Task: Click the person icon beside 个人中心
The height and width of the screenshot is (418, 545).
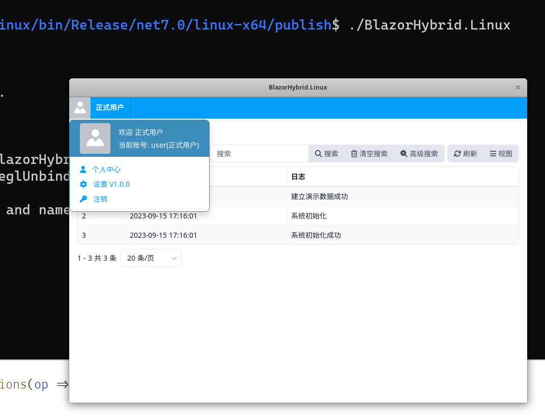Action: coord(83,170)
